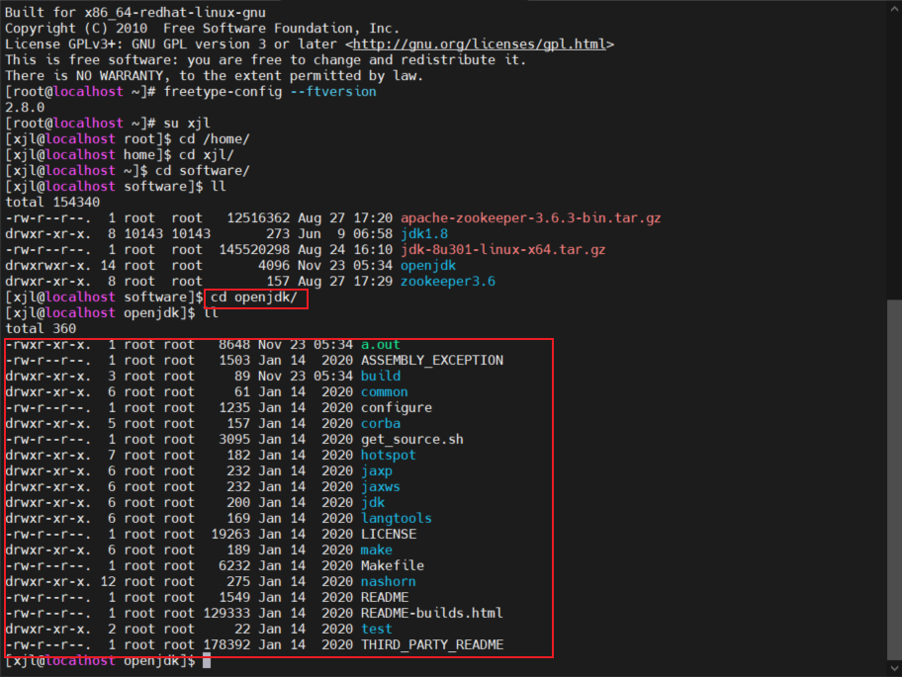Select the hotspot directory entry

coord(389,456)
